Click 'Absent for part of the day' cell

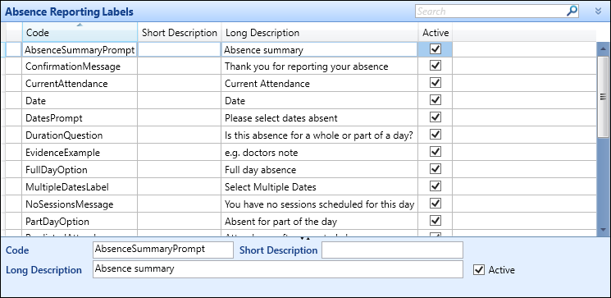[x=320, y=221]
